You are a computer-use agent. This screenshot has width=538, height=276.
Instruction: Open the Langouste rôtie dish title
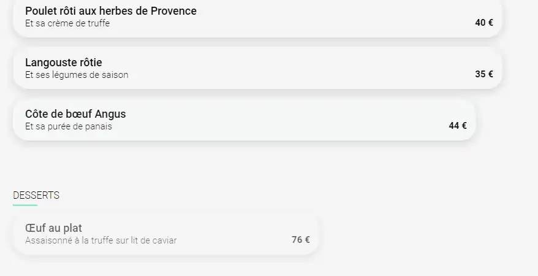point(64,63)
